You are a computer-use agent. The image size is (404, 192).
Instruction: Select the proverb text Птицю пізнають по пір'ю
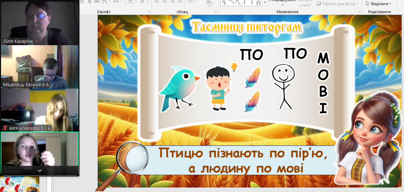pyautogui.click(x=243, y=161)
